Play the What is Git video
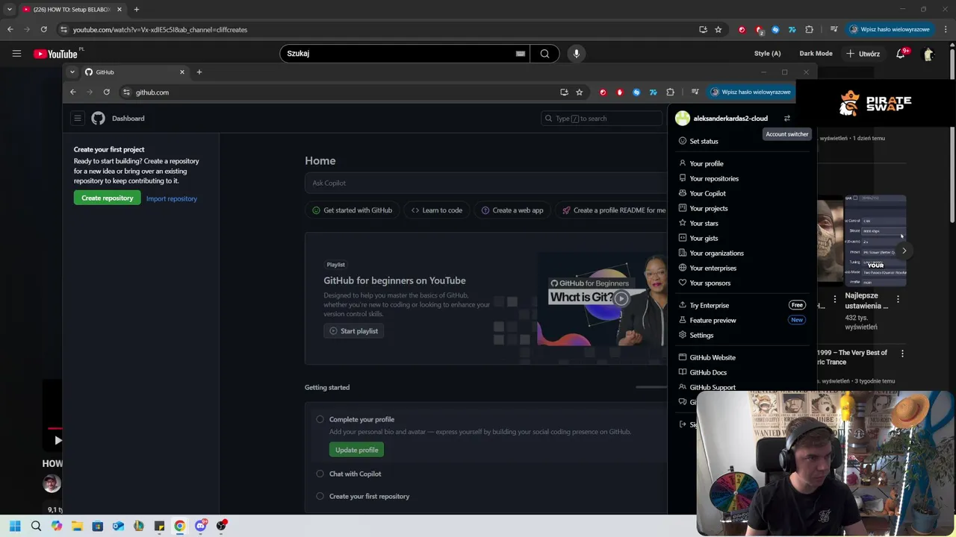Screen dimensions: 956x537 pyautogui.click(x=621, y=298)
